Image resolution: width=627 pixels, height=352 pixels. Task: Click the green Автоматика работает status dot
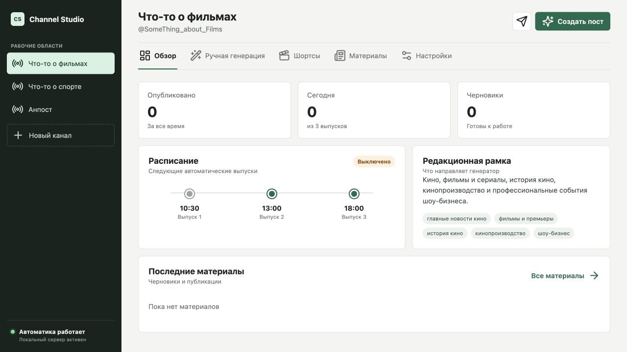coord(13,332)
